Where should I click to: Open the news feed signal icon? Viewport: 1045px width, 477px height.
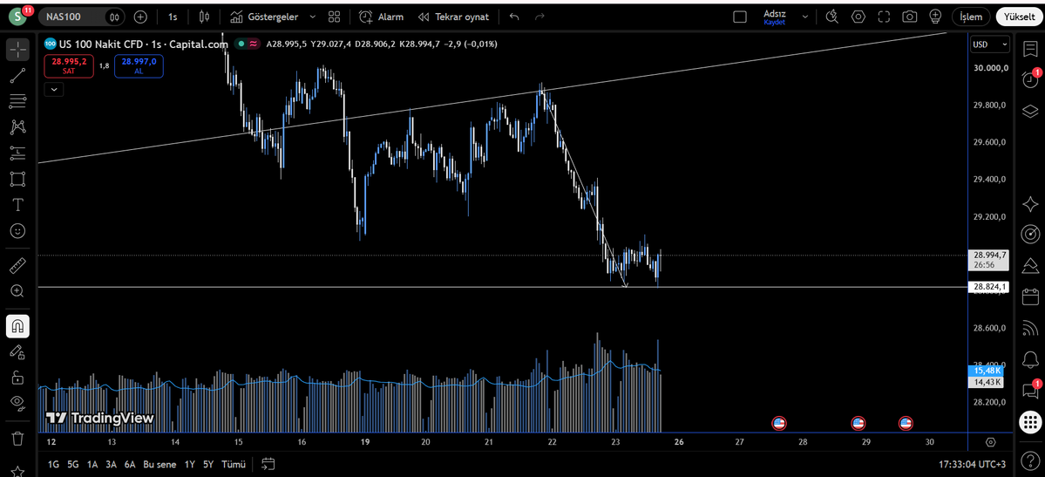pos(1030,328)
